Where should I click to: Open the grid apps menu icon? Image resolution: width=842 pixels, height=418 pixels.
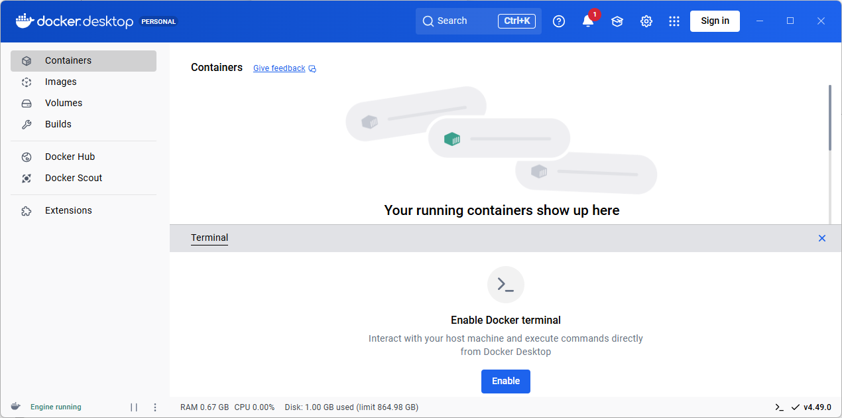(674, 21)
